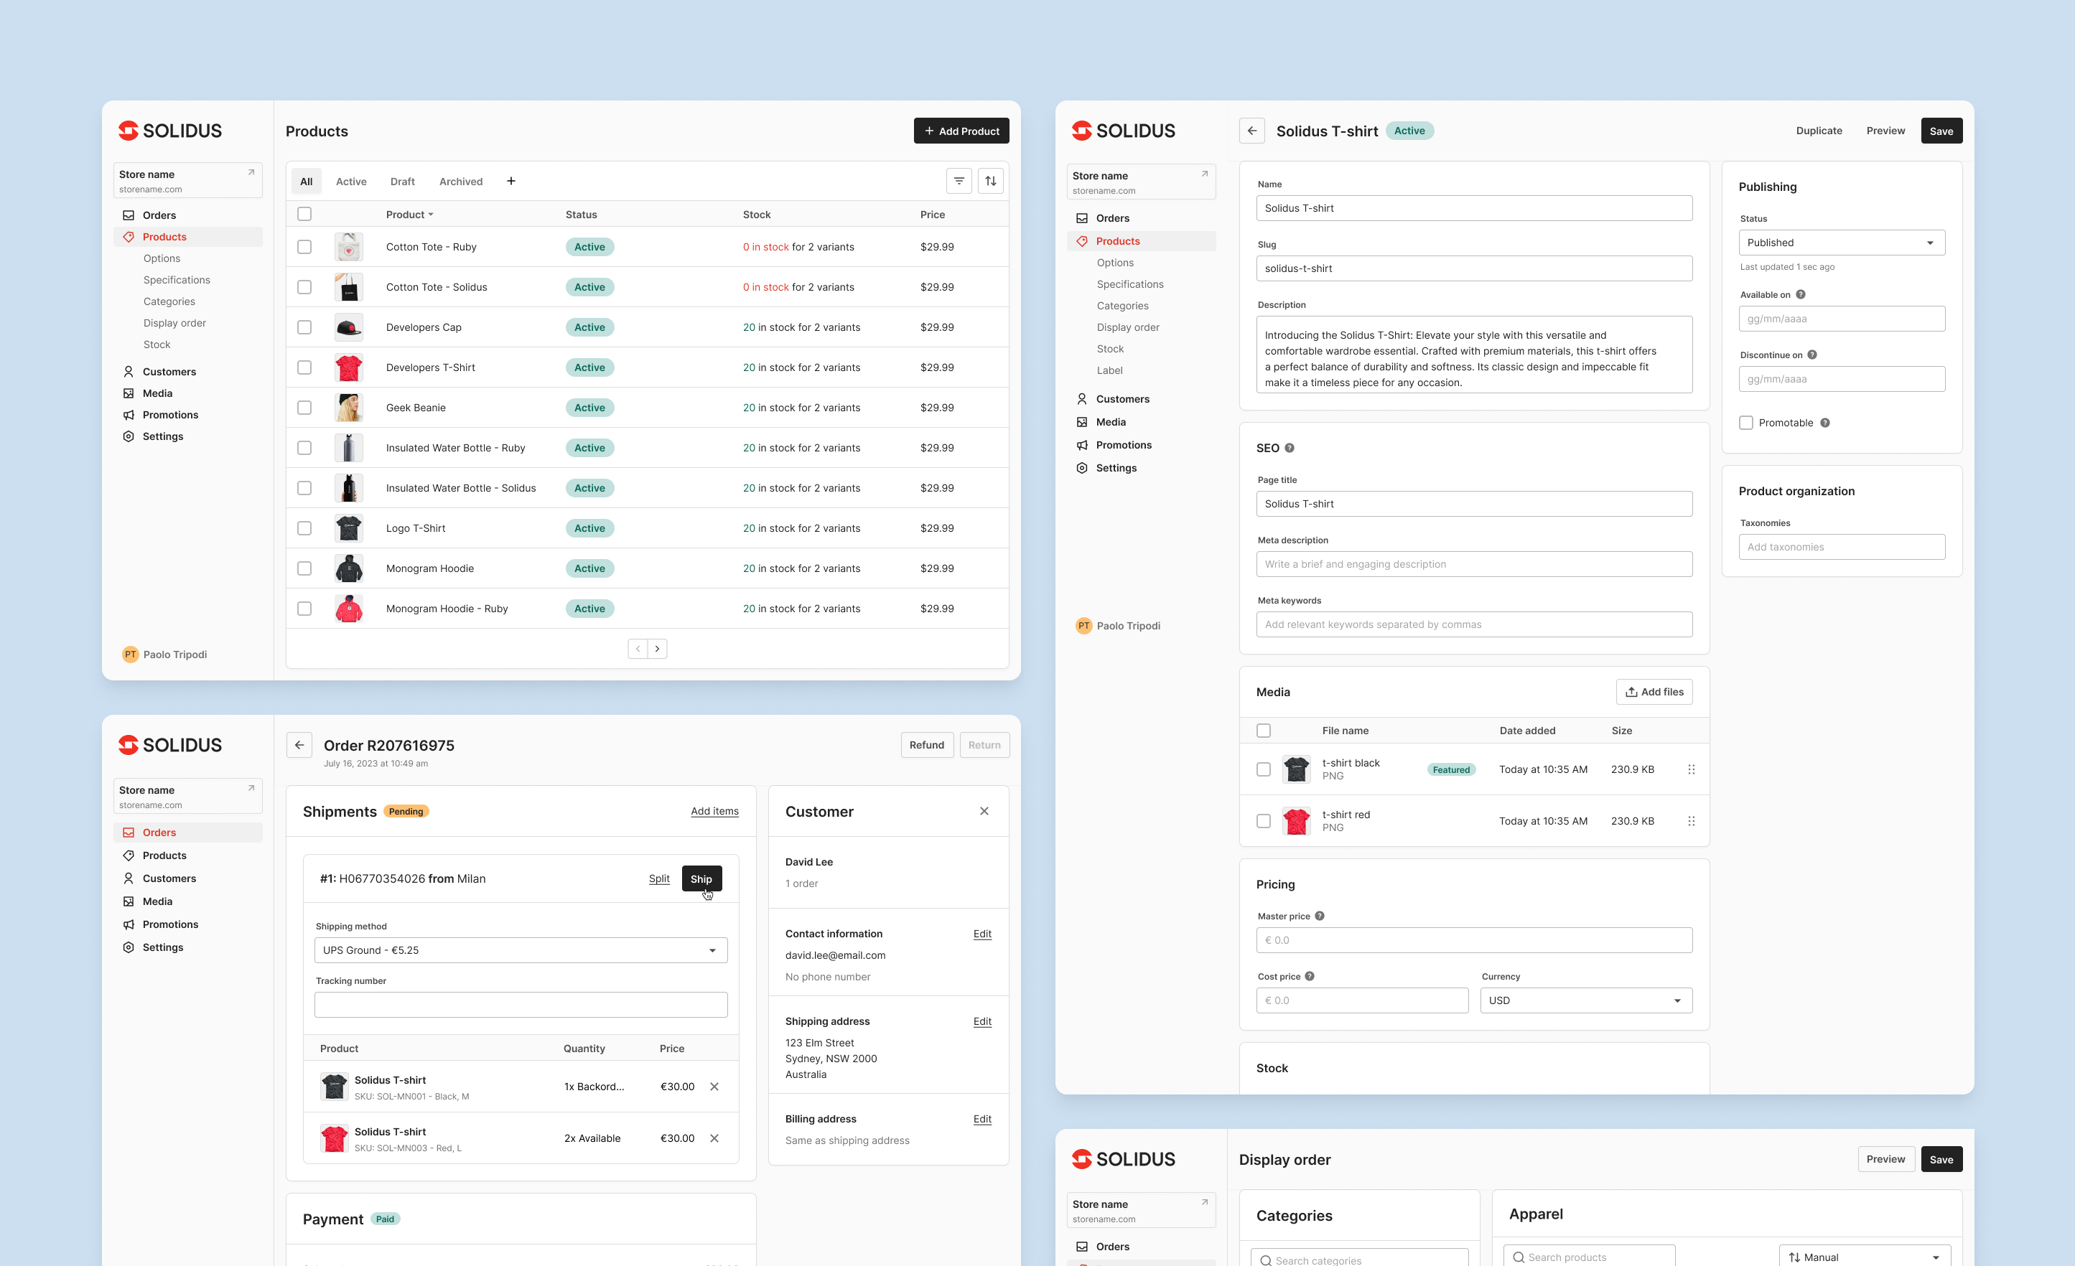Select the Media icon in the sidebar
This screenshot has height=1266, width=2075.
click(x=128, y=393)
